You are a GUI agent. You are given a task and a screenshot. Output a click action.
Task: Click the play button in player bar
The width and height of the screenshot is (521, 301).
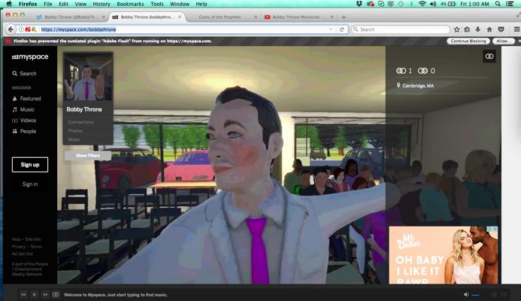coord(35,294)
